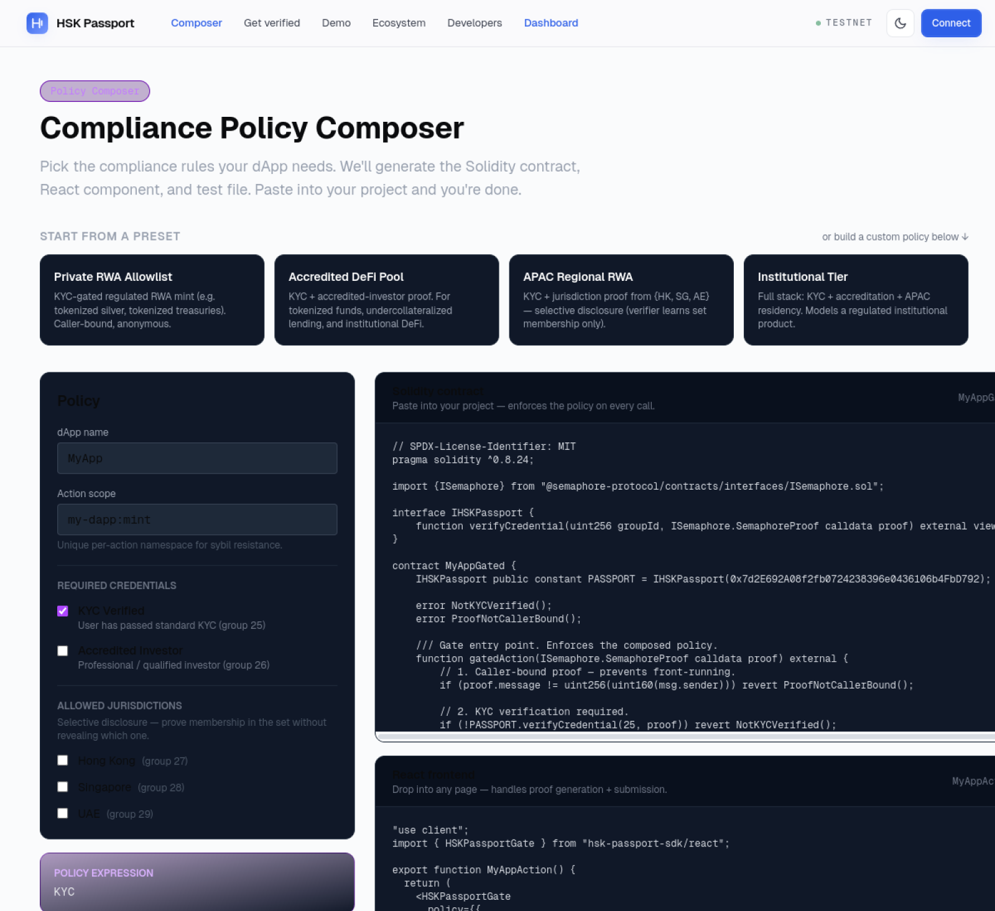Click the TESTNET status indicator

pyautogui.click(x=844, y=23)
